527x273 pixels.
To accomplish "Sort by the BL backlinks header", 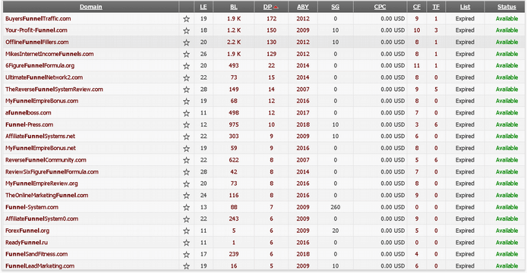I will (234, 7).
